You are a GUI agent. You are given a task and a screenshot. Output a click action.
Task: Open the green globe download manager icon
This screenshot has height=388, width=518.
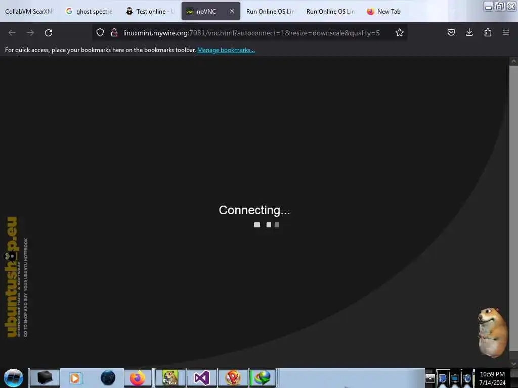263,378
